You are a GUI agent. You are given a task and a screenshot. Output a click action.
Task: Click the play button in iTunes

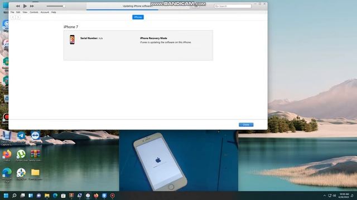25,6
